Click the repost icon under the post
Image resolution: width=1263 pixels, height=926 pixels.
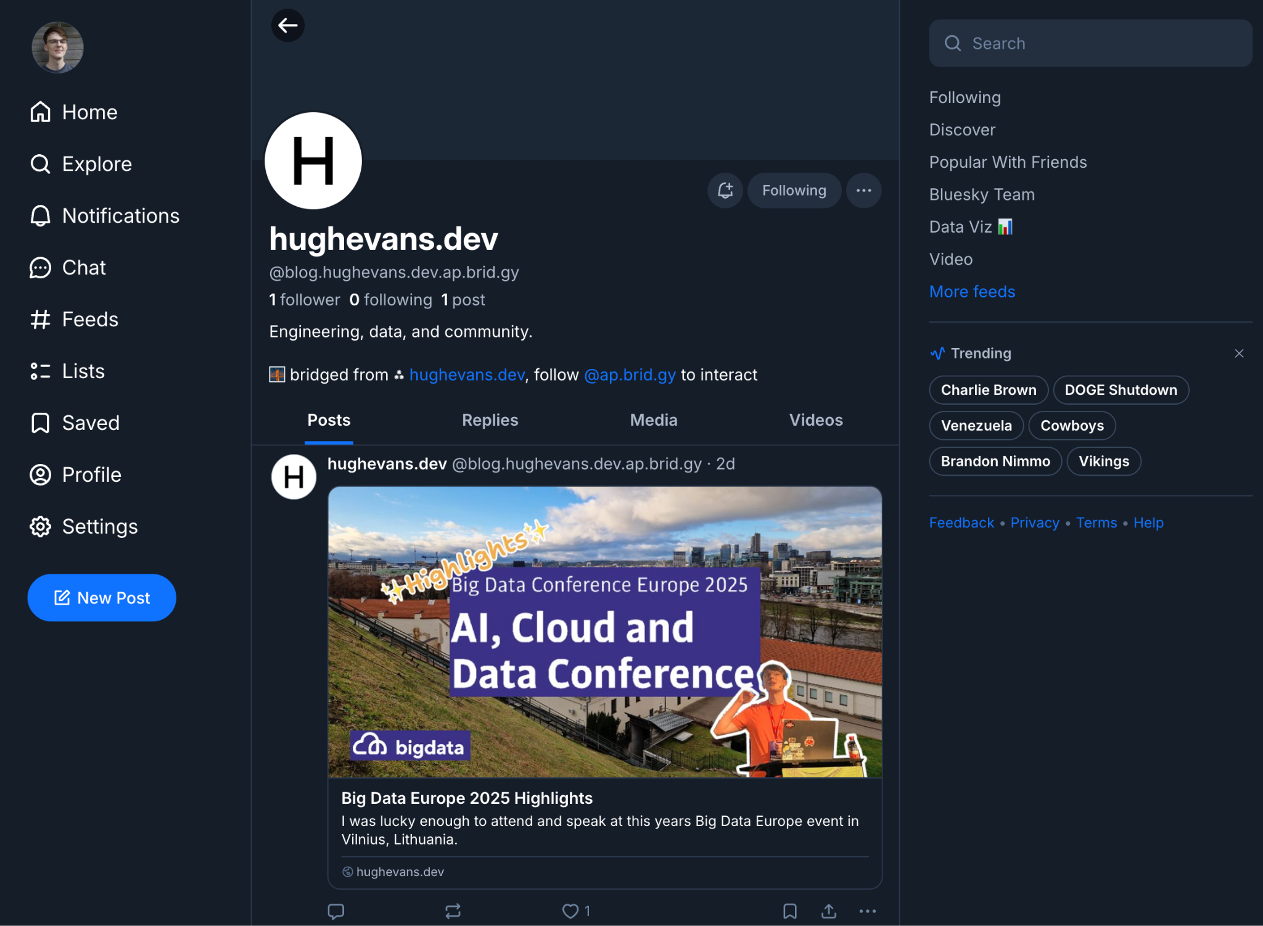click(453, 911)
